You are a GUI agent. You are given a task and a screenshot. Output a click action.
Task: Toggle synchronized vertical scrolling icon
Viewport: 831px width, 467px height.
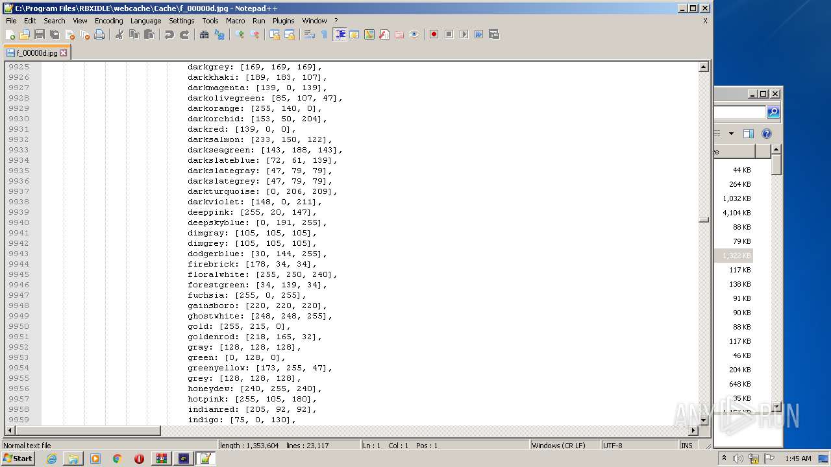(275, 34)
